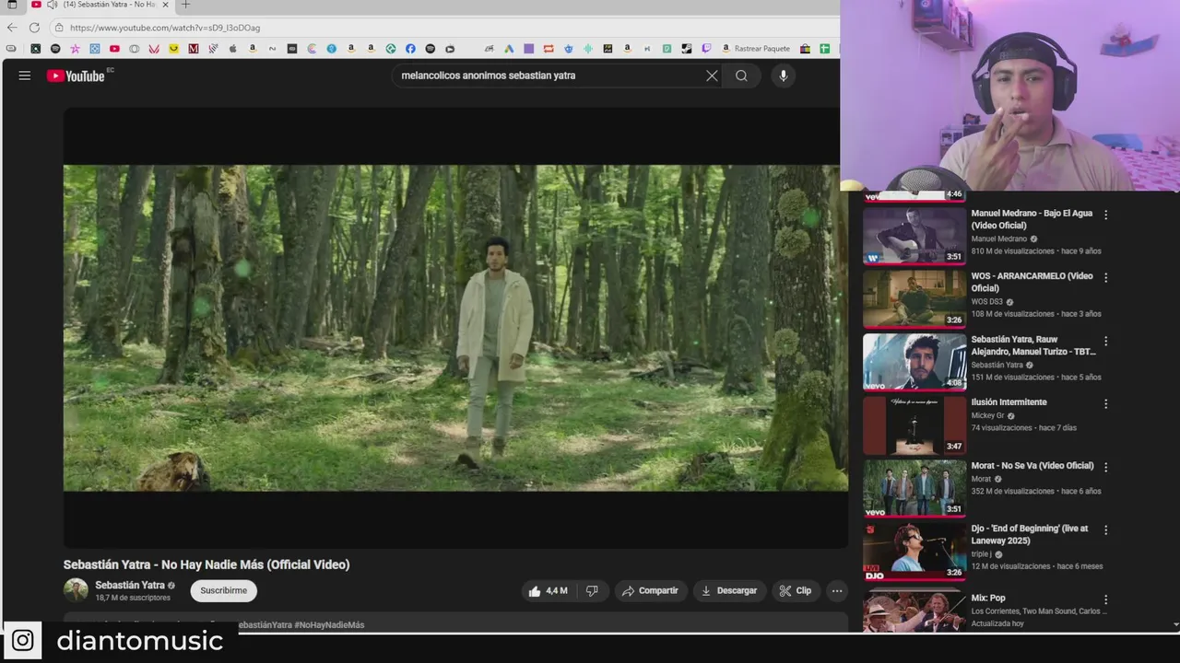
Task: Like the video (4,4 M)
Action: (x=548, y=591)
